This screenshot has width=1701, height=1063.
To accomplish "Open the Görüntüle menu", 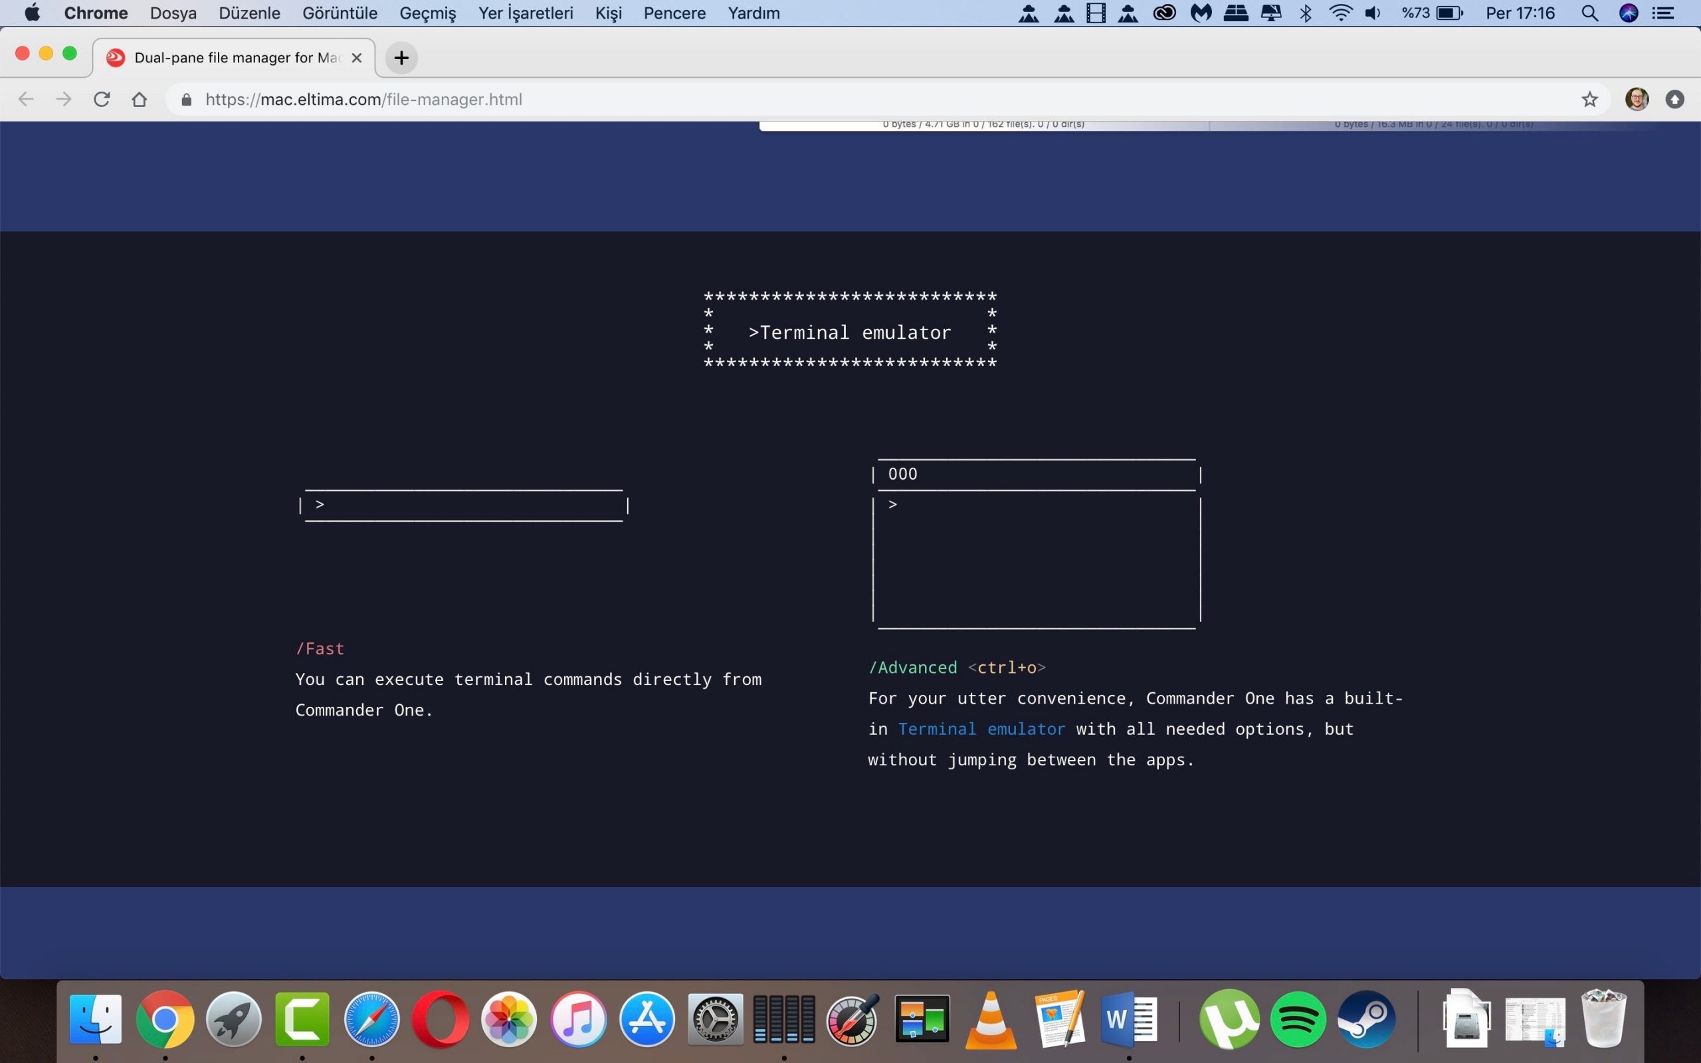I will [340, 13].
